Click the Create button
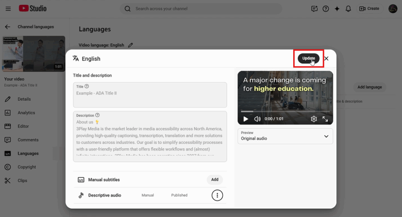The height and width of the screenshot is (217, 402). pos(369,9)
